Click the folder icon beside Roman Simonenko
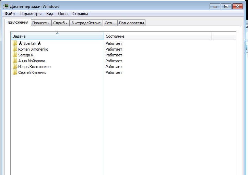The width and height of the screenshot is (248, 175). point(15,49)
